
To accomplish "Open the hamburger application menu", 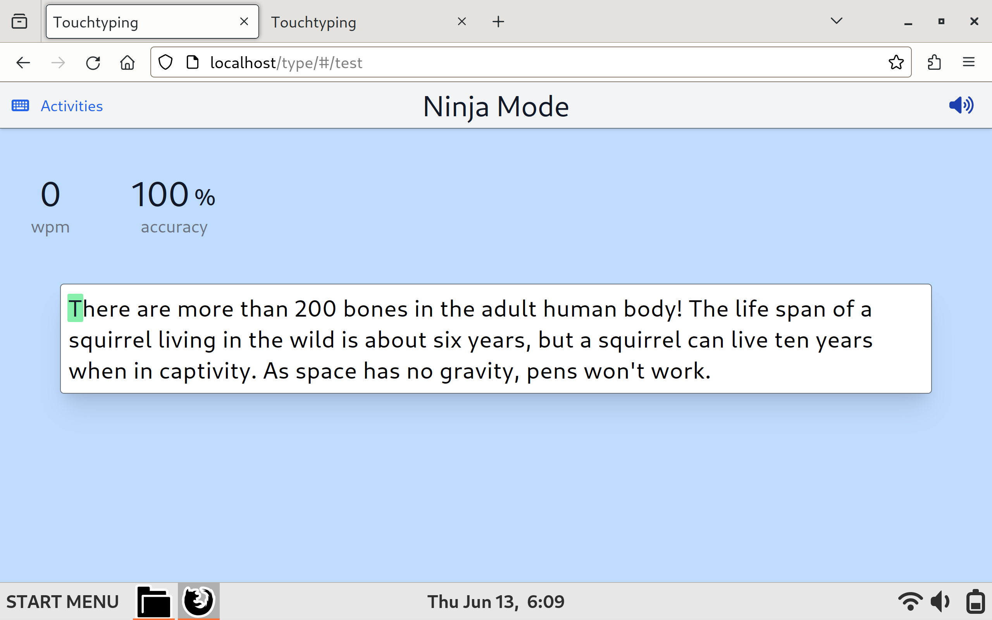I will pos(968,62).
